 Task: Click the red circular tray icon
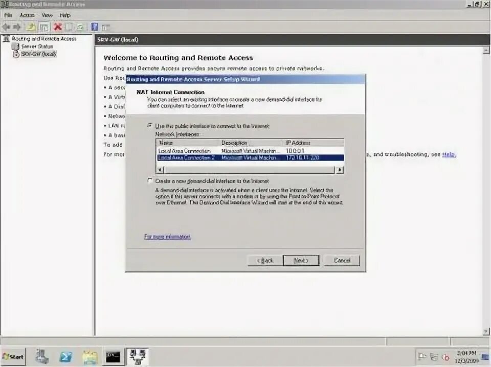tap(445, 357)
